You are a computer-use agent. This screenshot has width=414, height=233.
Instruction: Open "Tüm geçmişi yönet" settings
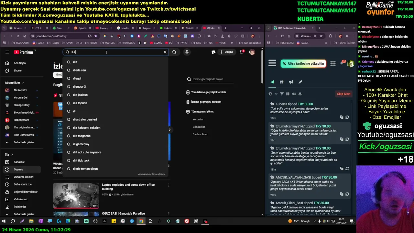point(200,112)
